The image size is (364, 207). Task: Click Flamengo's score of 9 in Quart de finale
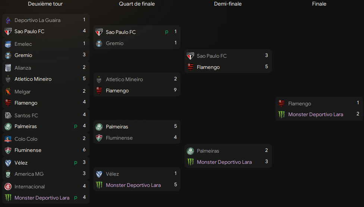(x=175, y=90)
